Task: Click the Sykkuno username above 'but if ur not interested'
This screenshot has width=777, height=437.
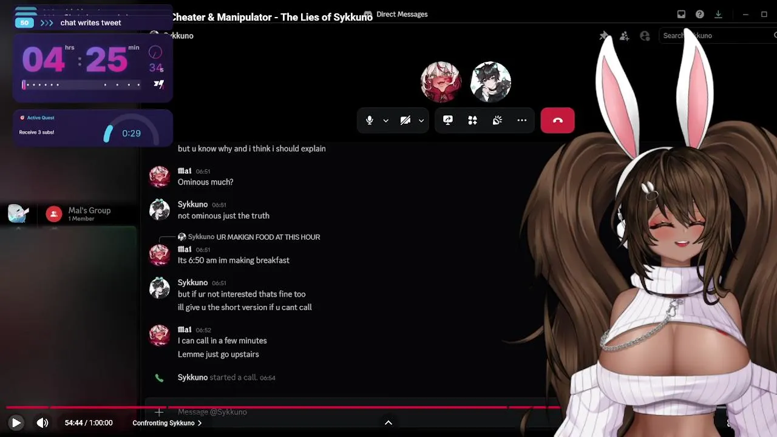Action: 192,282
